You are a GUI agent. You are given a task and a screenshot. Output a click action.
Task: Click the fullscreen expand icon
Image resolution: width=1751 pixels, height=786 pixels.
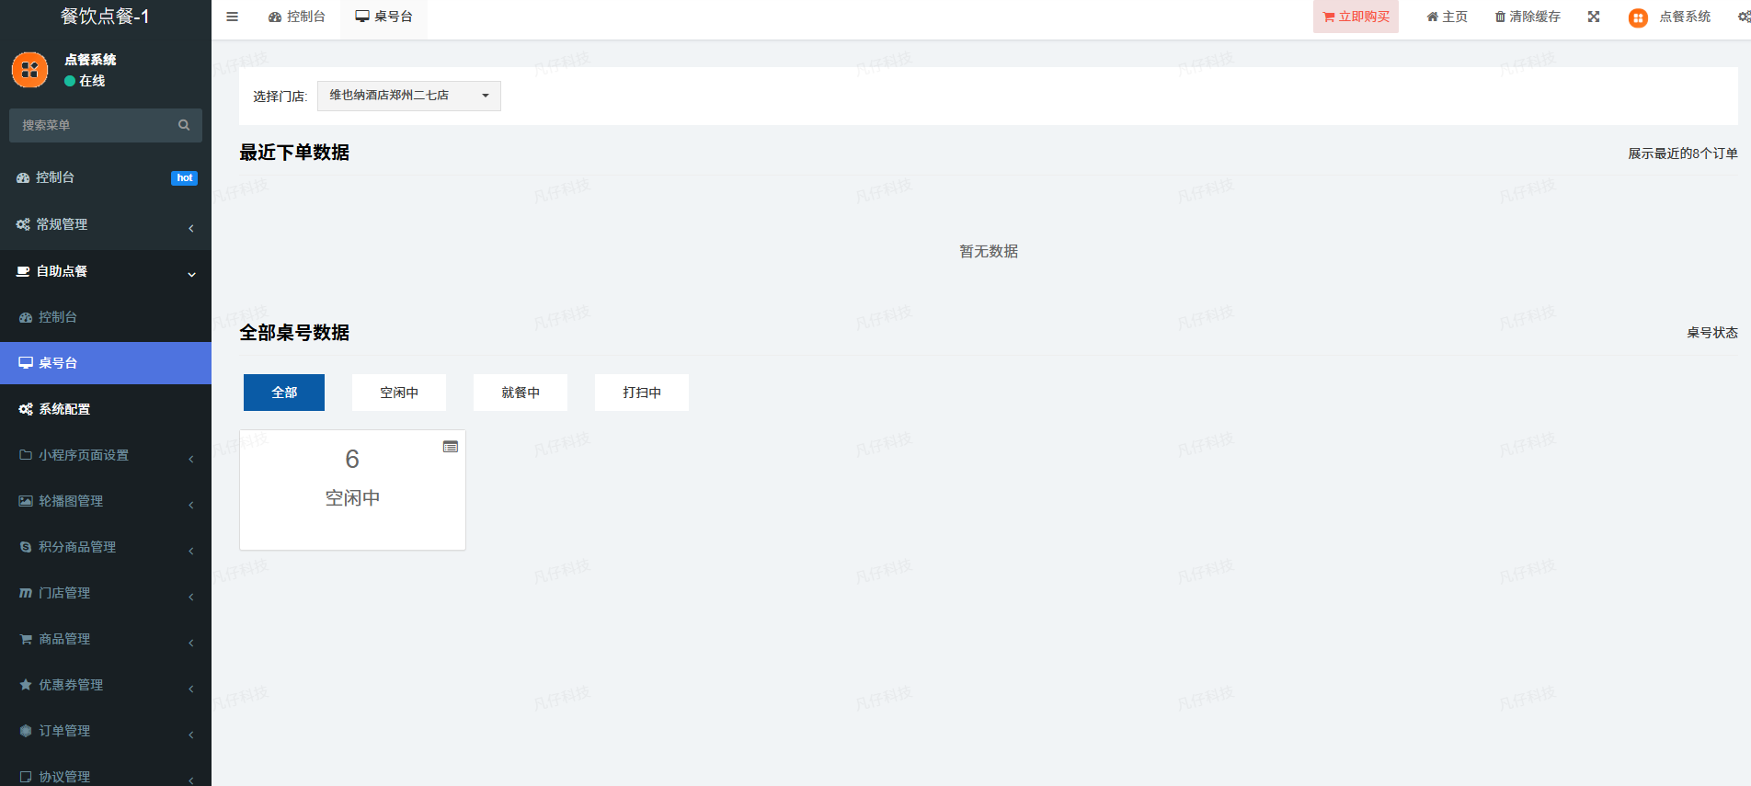click(1594, 17)
